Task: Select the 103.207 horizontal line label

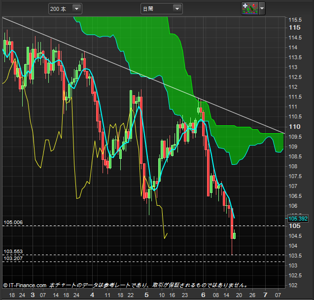Action: (x=13, y=259)
